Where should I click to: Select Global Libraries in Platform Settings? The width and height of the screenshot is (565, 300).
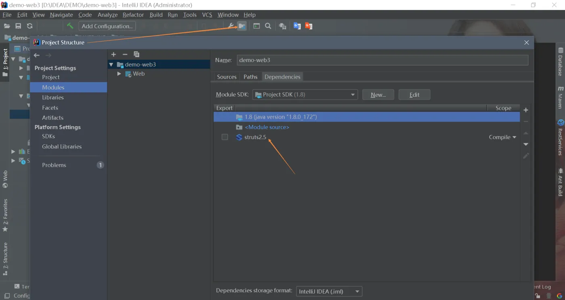tap(62, 146)
